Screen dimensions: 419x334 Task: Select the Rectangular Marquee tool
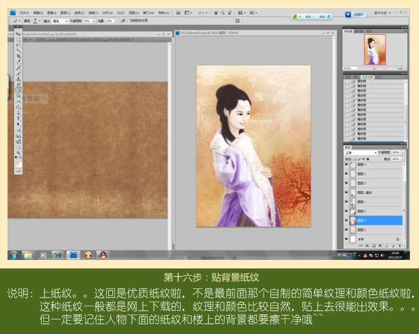coord(18,39)
